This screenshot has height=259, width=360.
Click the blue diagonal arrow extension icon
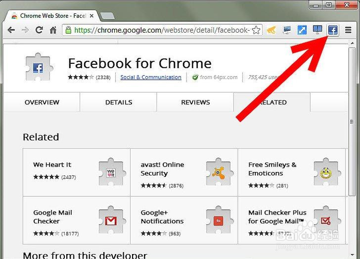pyautogui.click(x=302, y=30)
